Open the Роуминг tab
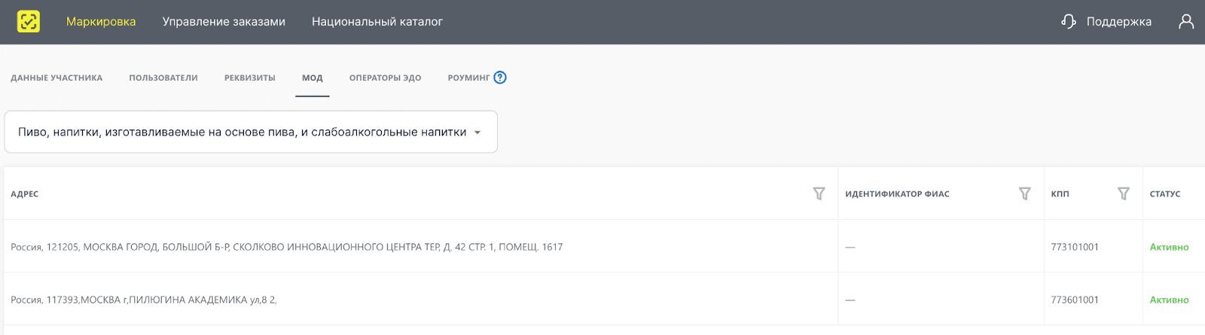The width and height of the screenshot is (1205, 335). coord(468,78)
